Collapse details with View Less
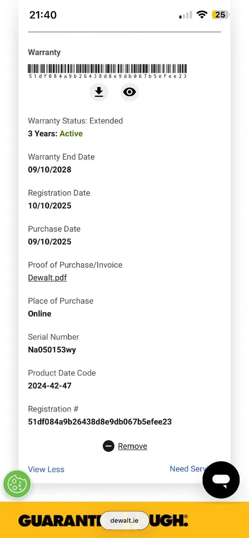This screenshot has width=249, height=538. point(46,469)
